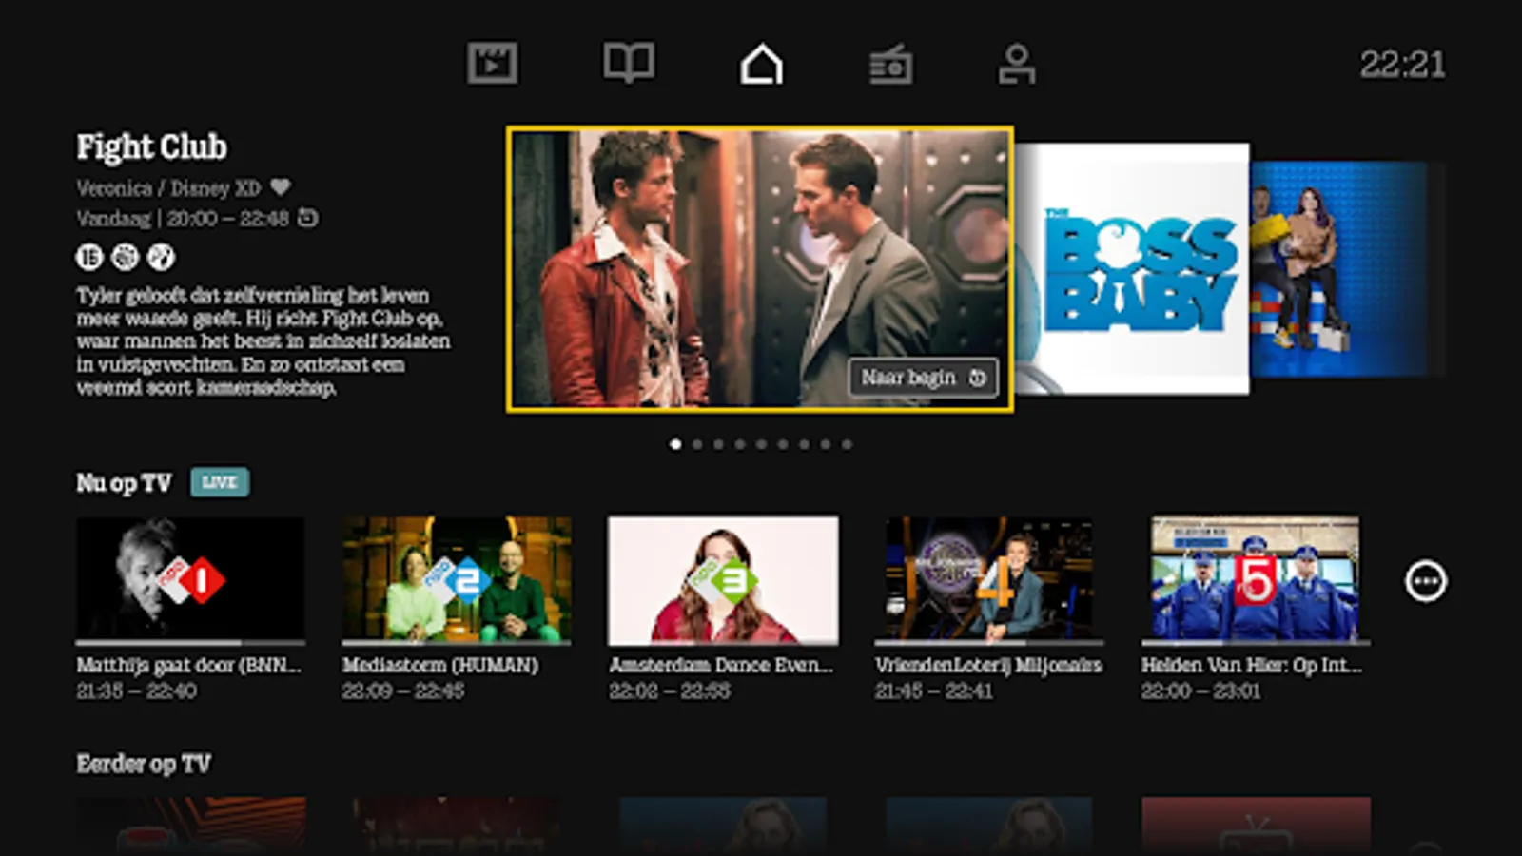Click the Amsterdam Dance Even... title text
The image size is (1522, 856).
(721, 665)
